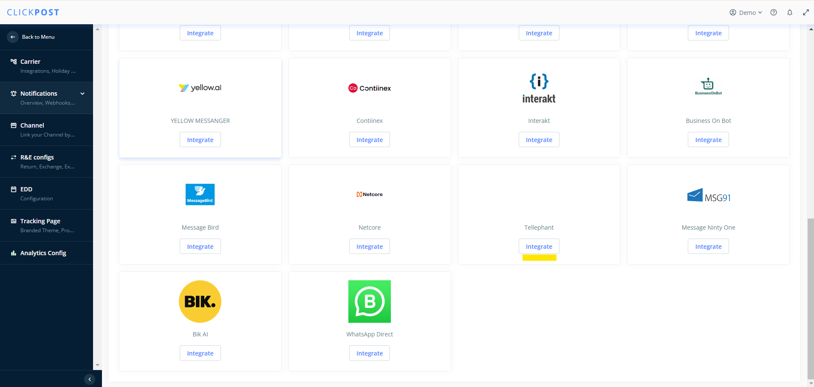Click the WhatsApp Direct label

(370, 334)
